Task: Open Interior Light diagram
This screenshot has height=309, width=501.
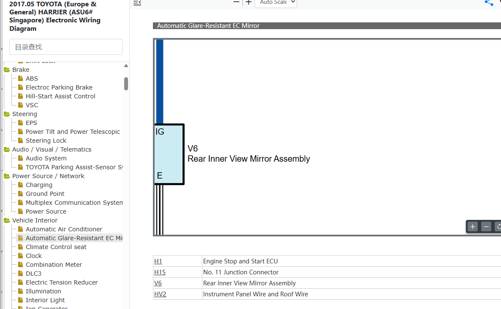Action: coord(45,300)
